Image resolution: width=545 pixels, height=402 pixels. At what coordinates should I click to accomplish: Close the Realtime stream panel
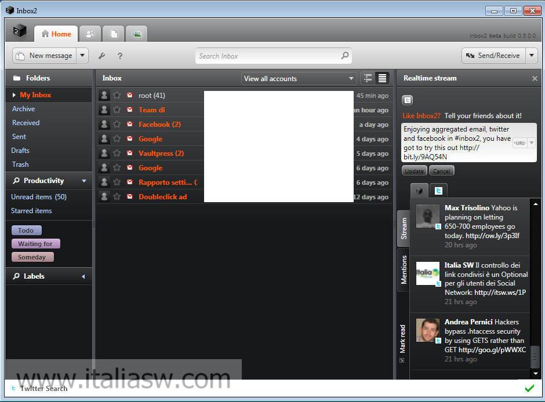[535, 78]
